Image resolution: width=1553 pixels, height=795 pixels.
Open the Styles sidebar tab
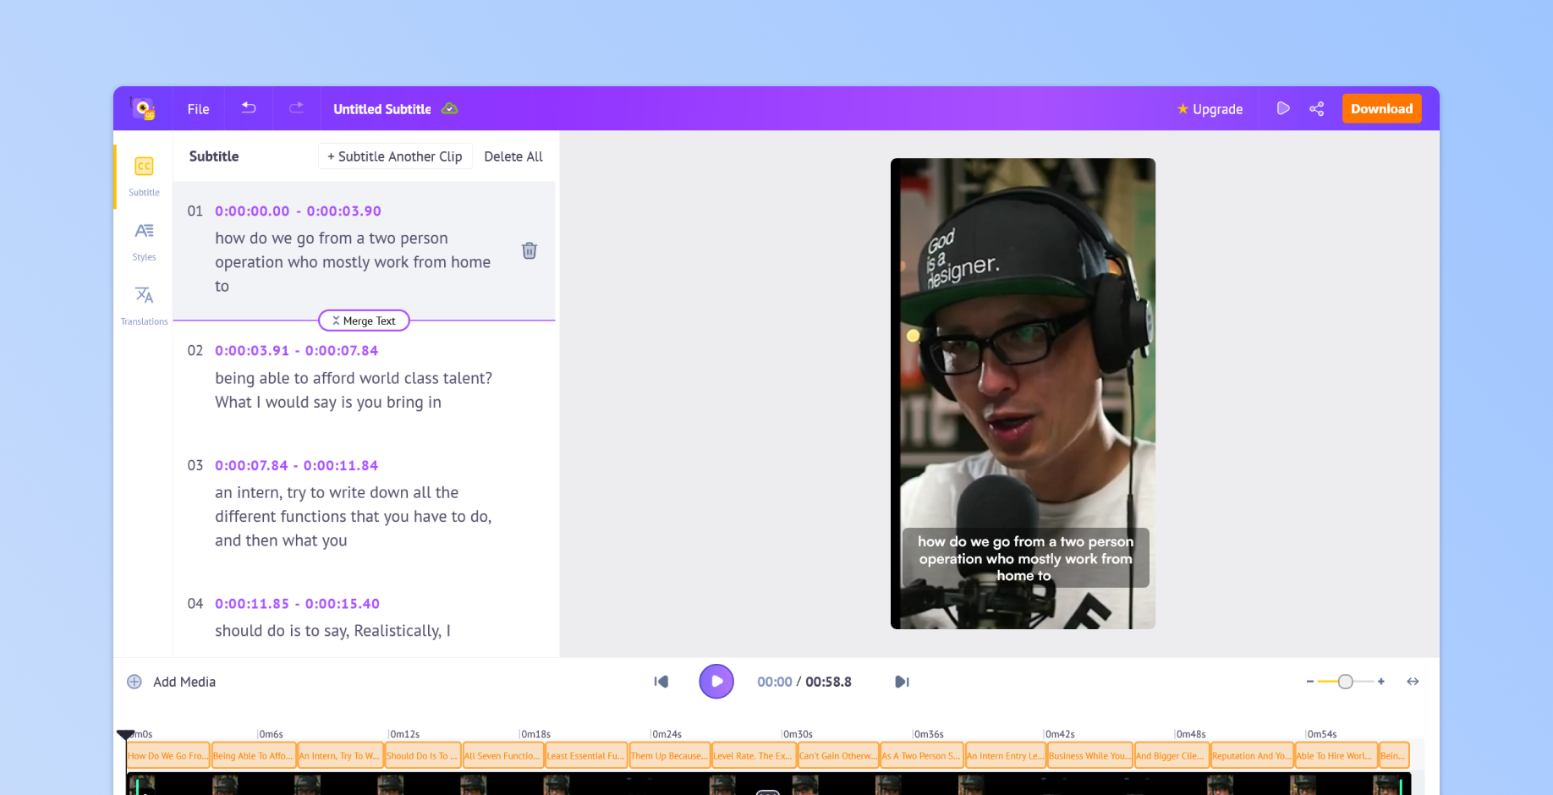[x=144, y=241]
